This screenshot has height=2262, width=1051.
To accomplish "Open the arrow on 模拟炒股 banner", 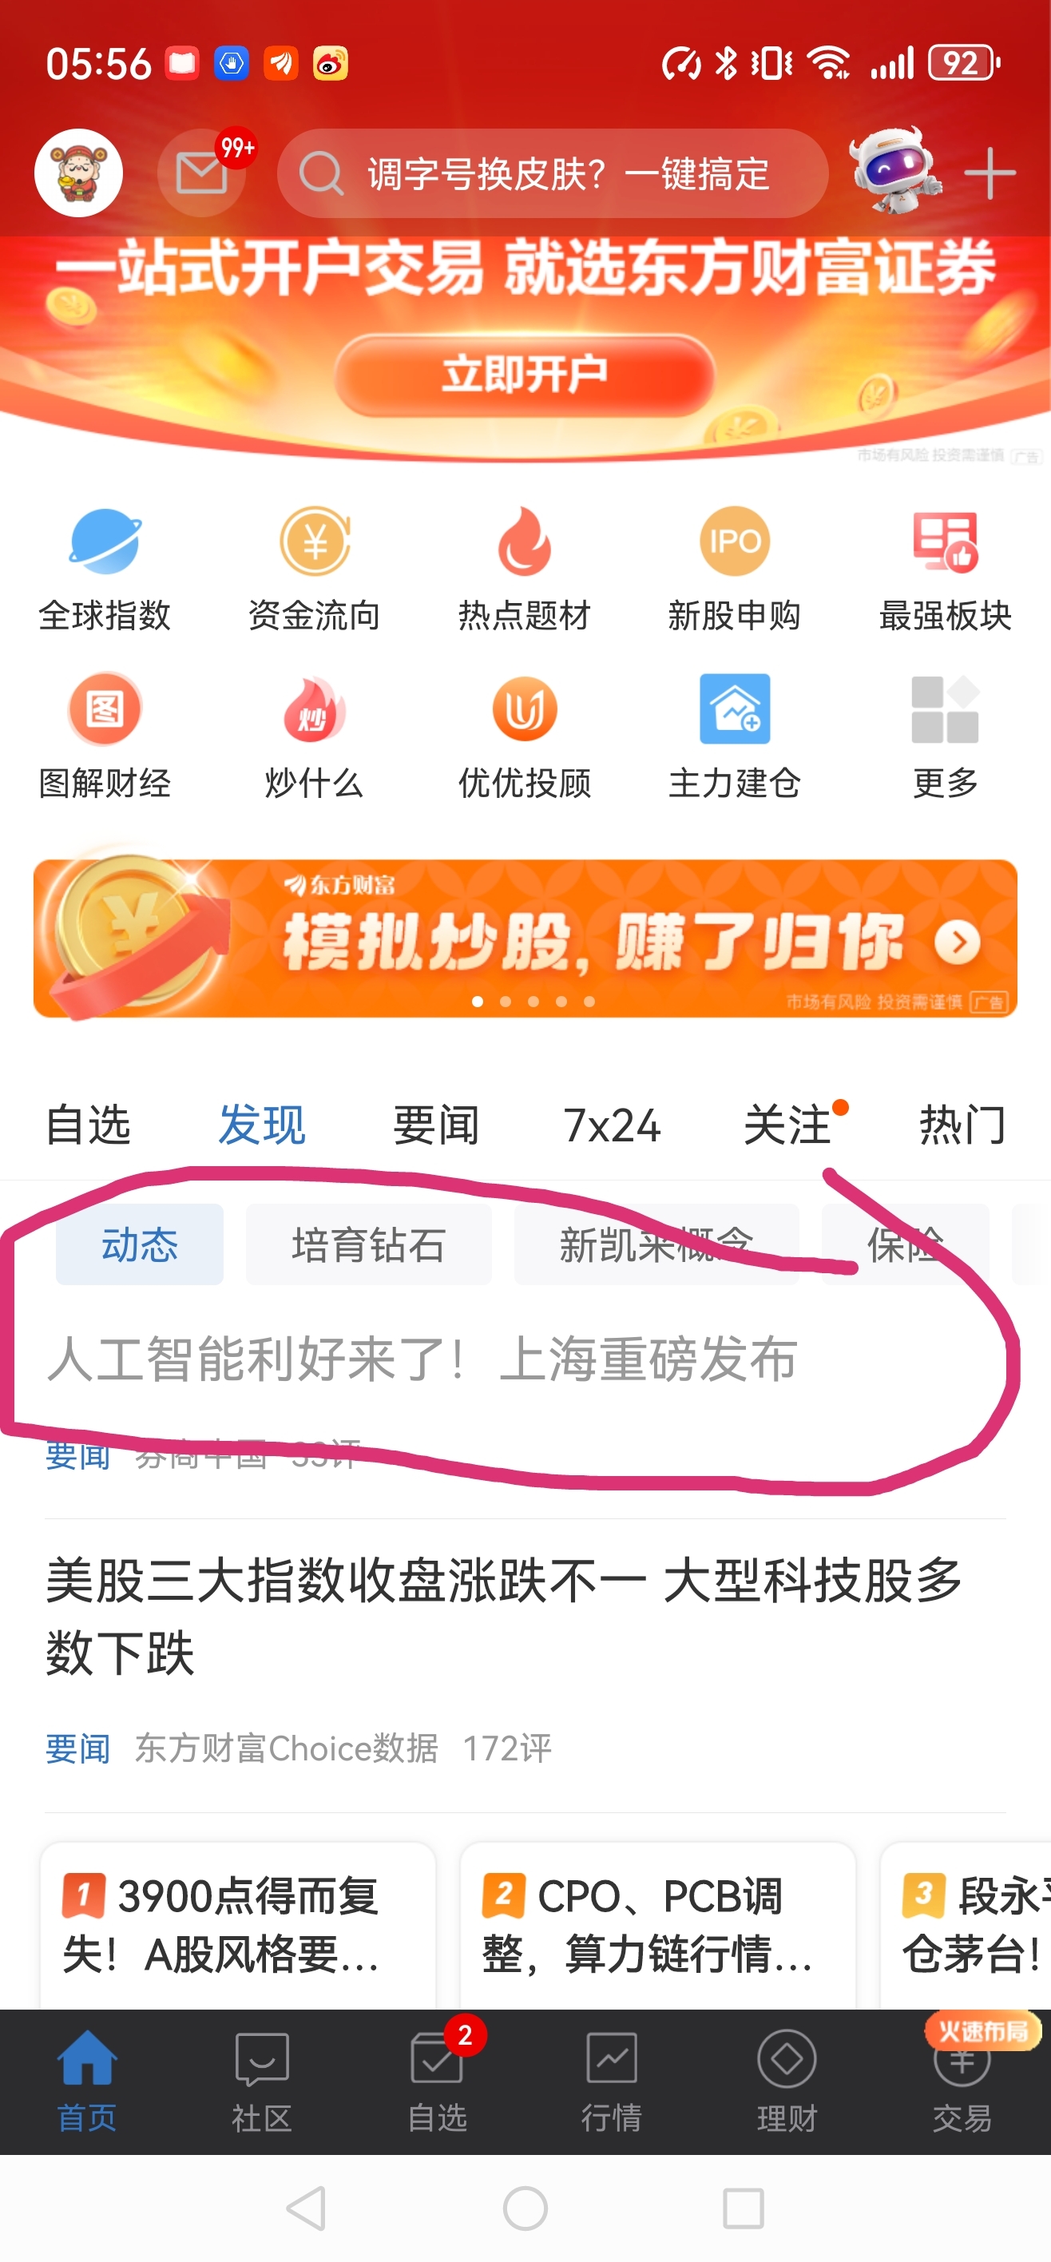I will point(957,942).
